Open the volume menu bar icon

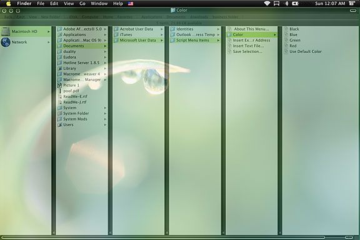[286, 4]
